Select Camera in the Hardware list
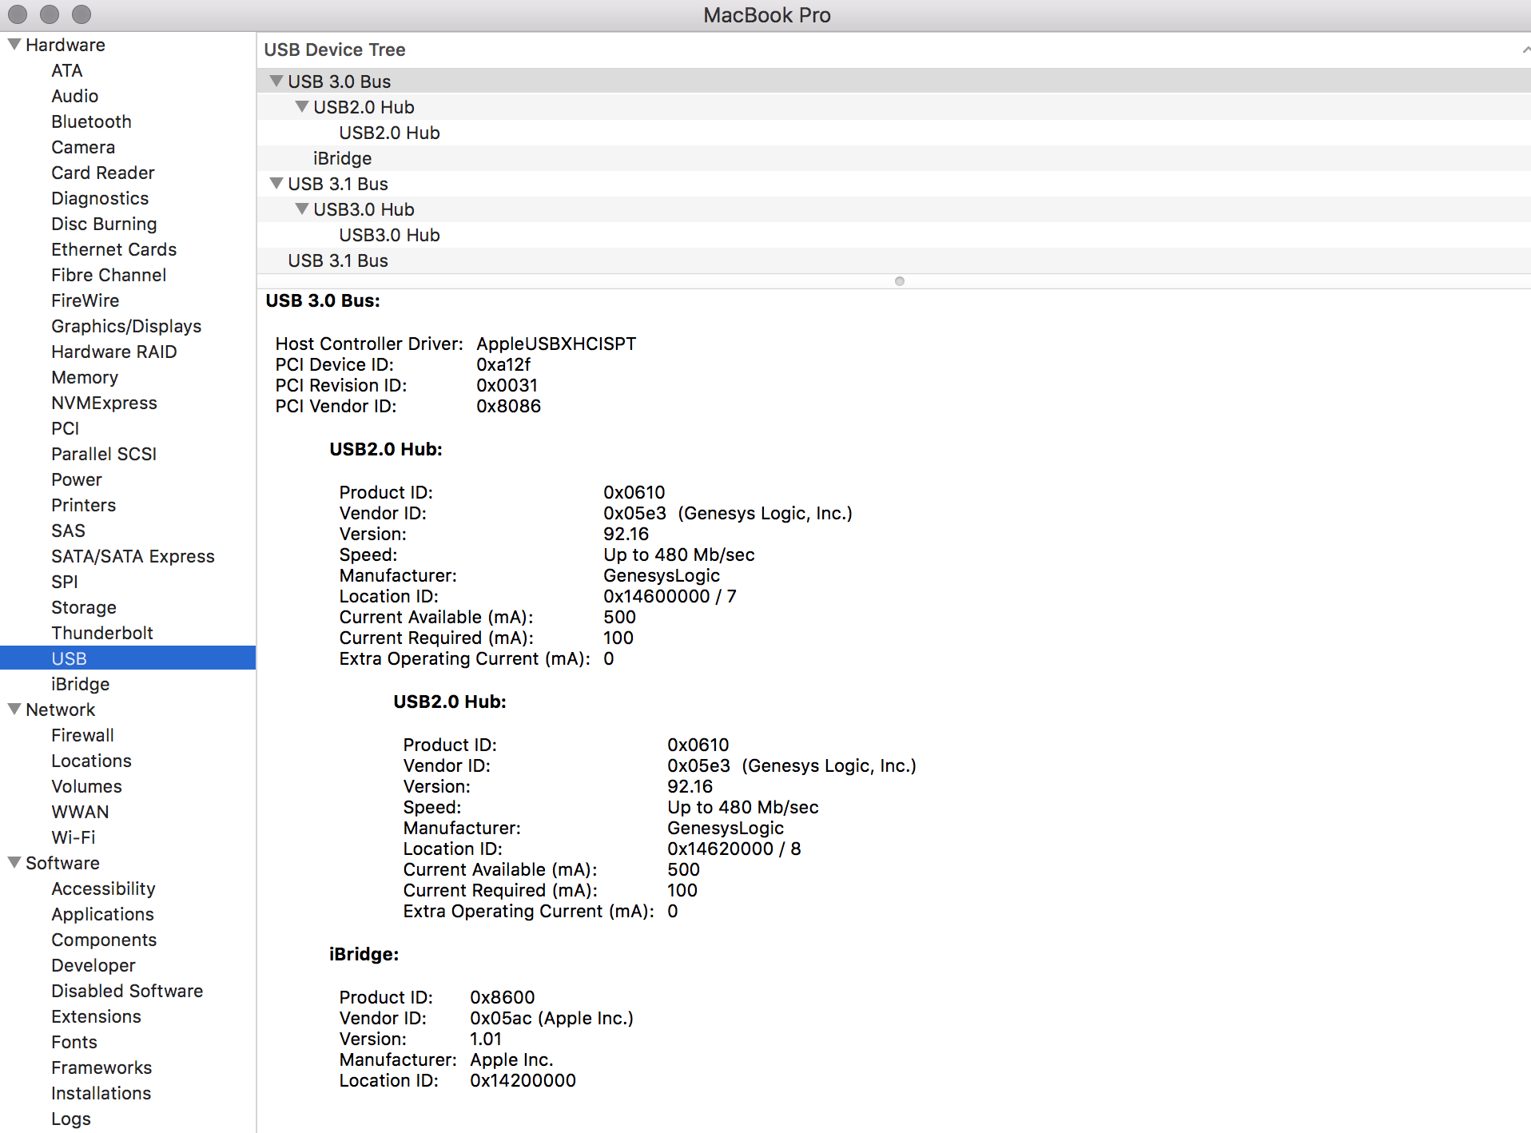The width and height of the screenshot is (1531, 1133). [83, 147]
